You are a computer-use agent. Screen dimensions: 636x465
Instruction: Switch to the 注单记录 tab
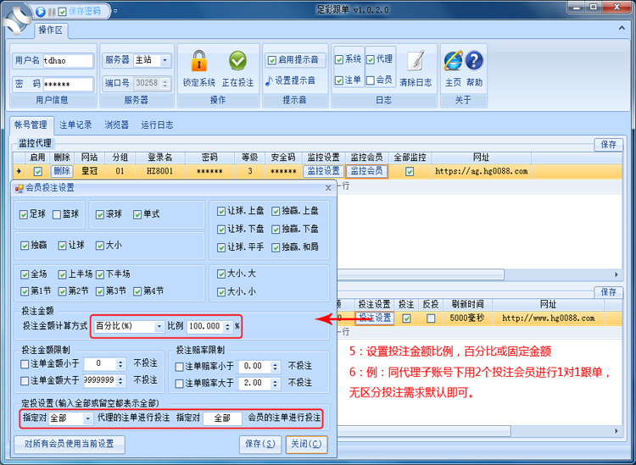(76, 125)
